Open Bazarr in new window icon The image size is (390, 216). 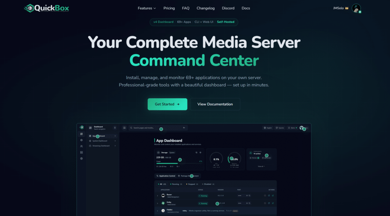point(273,195)
